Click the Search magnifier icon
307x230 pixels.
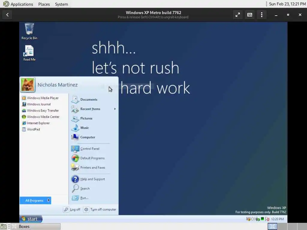pos(75,188)
